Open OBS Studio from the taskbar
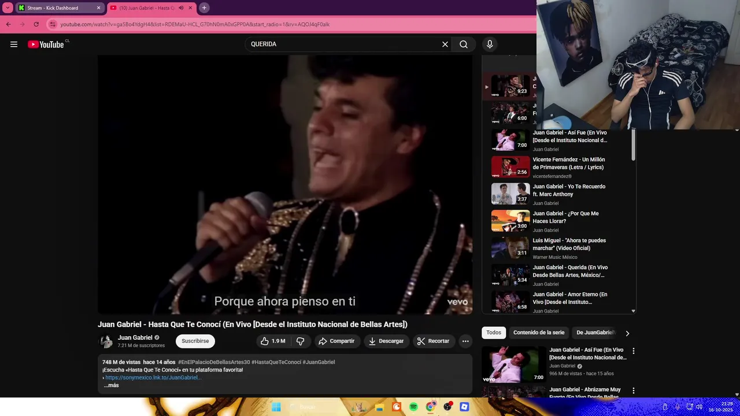 pyautogui.click(x=447, y=407)
